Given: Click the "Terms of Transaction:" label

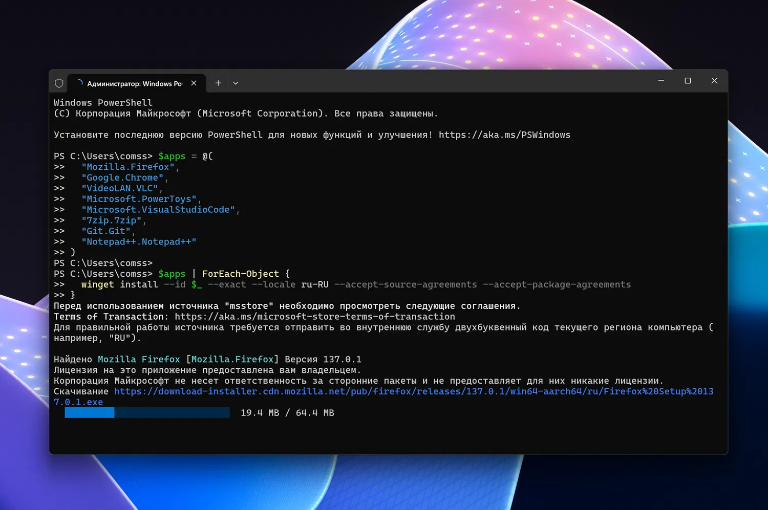Looking at the screenshot, I should 111,317.
